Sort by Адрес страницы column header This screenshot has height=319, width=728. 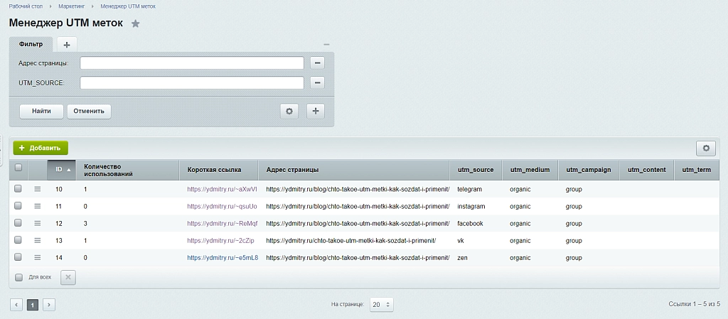click(x=354, y=170)
